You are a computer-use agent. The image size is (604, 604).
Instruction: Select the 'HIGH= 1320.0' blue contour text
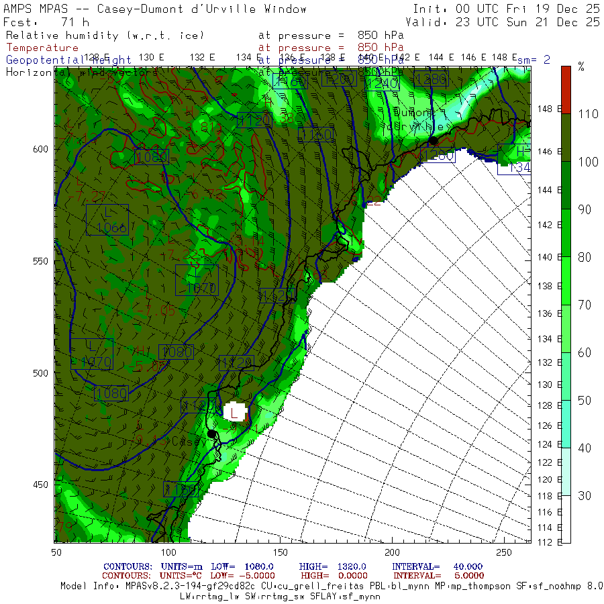(332, 566)
